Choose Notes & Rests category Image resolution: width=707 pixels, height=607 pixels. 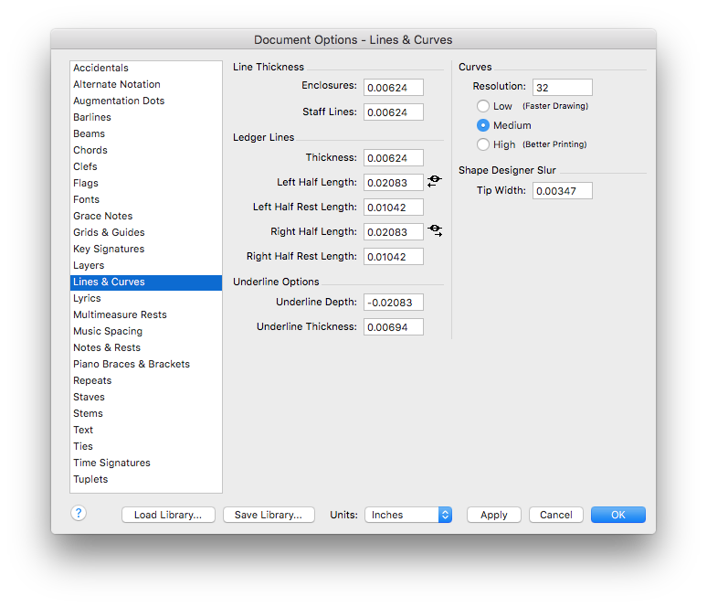click(146, 348)
